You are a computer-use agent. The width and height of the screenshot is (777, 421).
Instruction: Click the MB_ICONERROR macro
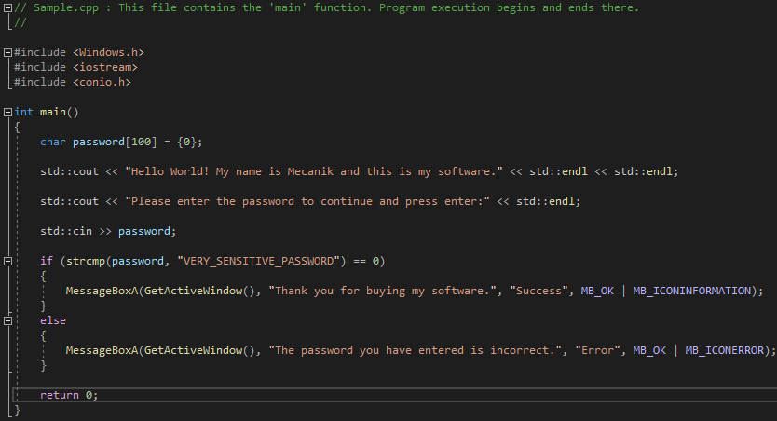[725, 350]
